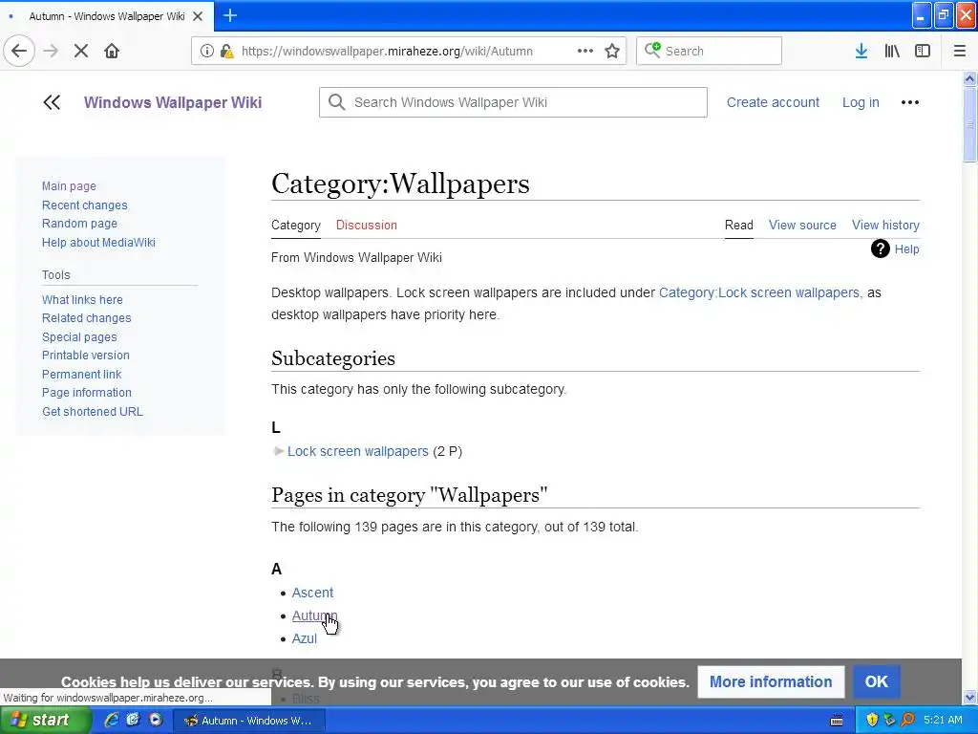Click the scrollbar up arrow
Viewport: 978px width, 734px height.
(970, 78)
